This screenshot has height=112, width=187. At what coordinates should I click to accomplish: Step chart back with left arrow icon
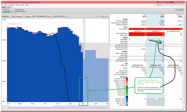point(14,16)
